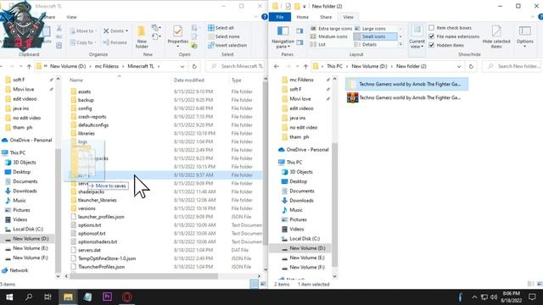Open Adobe Premiere Pro from the taskbar
The width and height of the screenshot is (543, 305).
[x=108, y=297]
